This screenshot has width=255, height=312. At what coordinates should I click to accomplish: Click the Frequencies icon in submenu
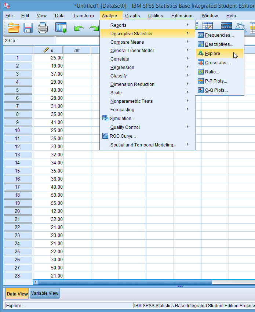(x=200, y=35)
